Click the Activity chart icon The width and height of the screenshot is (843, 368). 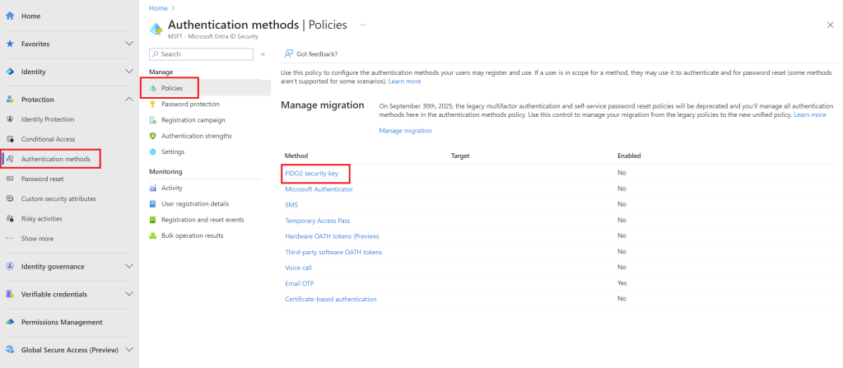point(153,188)
